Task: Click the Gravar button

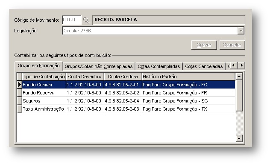Action: (x=204, y=45)
